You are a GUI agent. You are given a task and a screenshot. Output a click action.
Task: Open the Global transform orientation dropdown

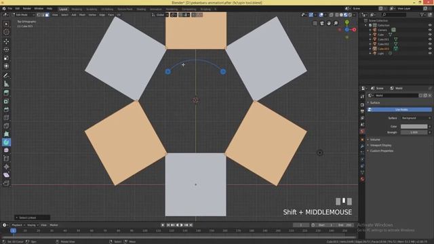(x=160, y=15)
